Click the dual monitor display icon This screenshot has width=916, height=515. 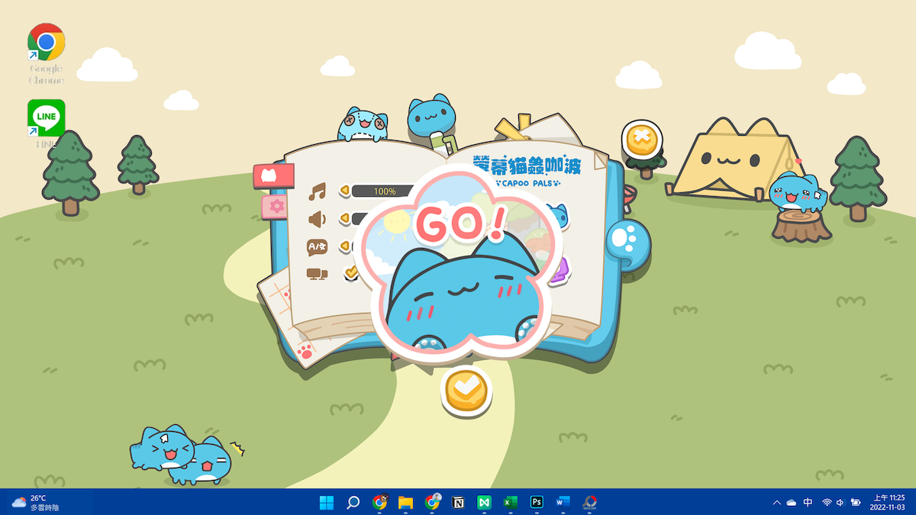(317, 273)
